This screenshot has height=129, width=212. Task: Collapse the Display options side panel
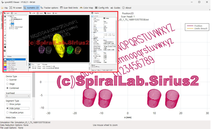tap(1, 12)
